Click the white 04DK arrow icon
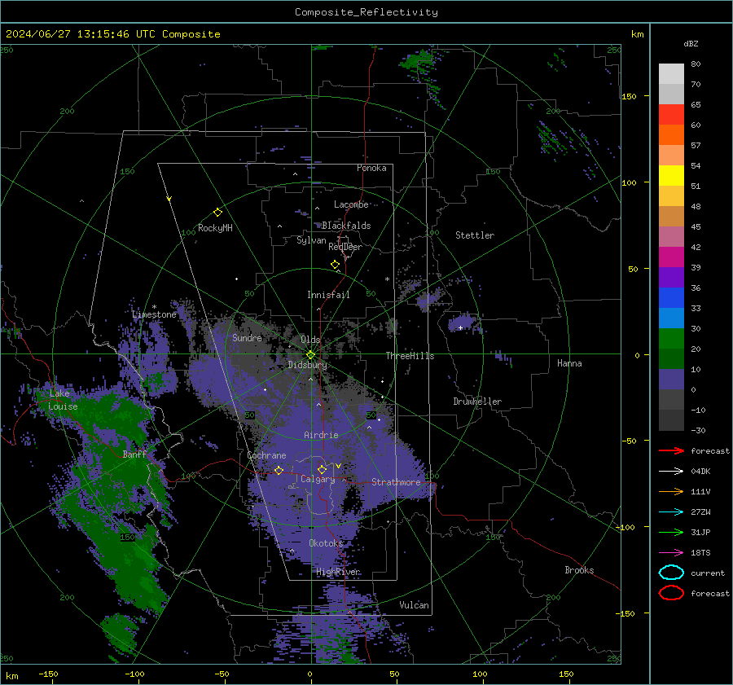The width and height of the screenshot is (733, 685). [x=671, y=471]
